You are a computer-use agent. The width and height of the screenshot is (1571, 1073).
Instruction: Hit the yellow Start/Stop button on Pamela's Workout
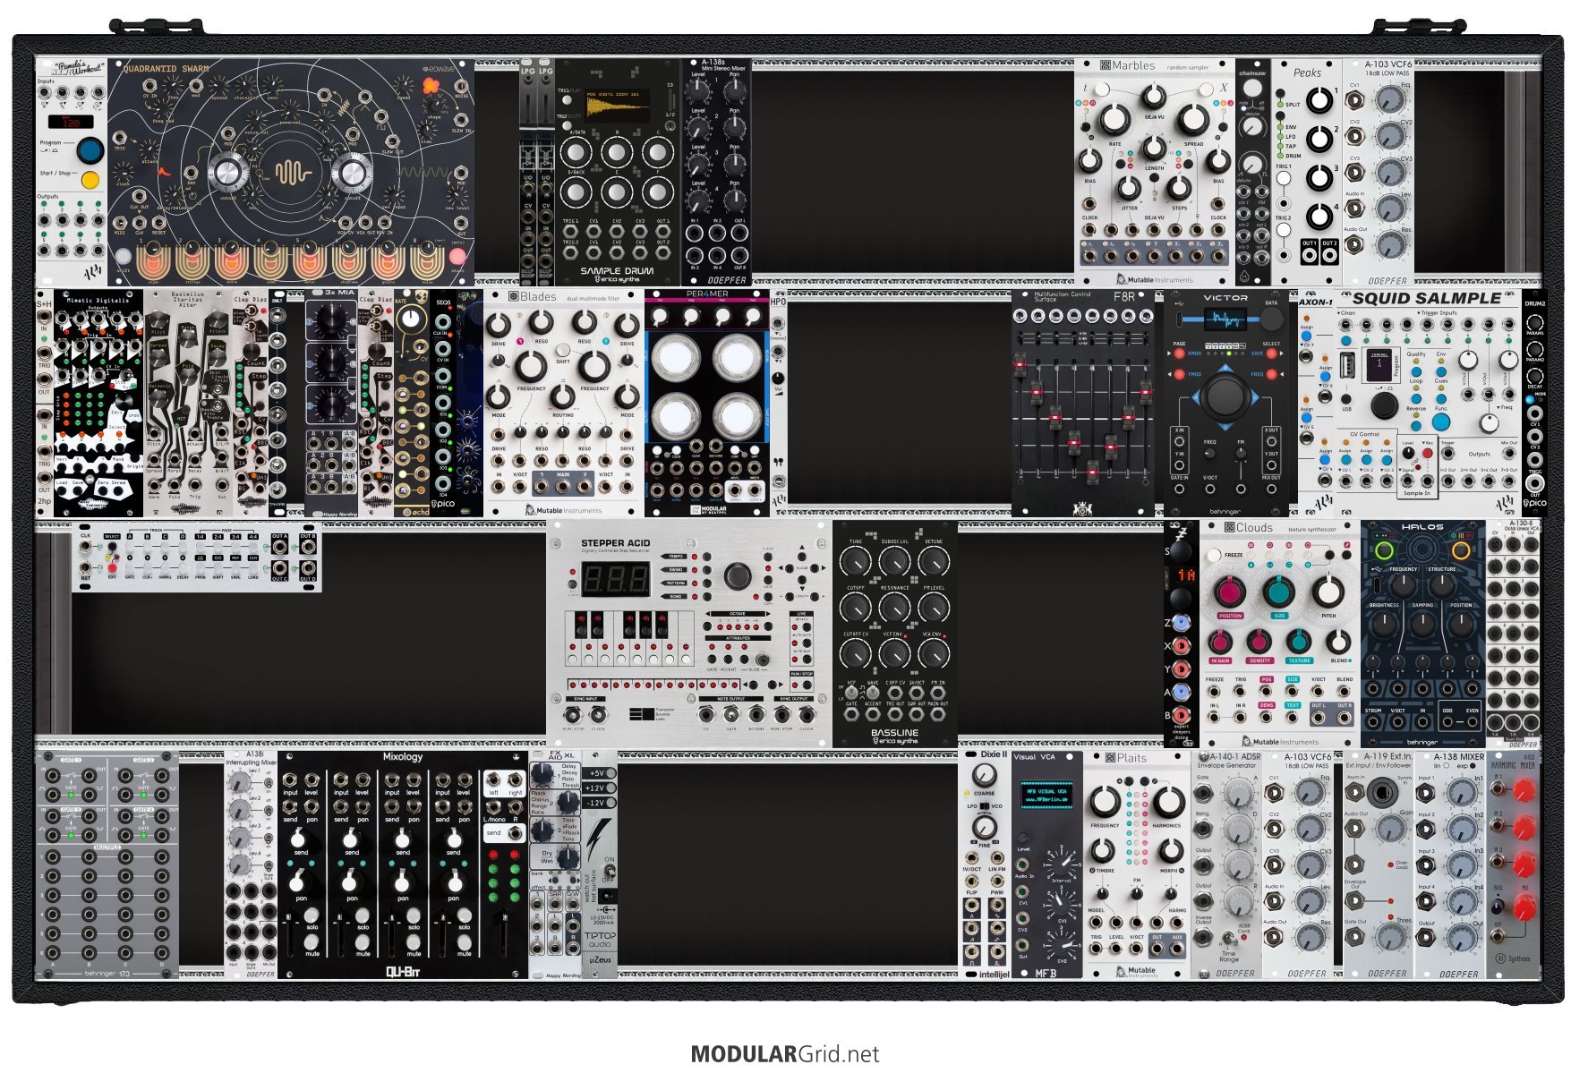pyautogui.click(x=90, y=180)
